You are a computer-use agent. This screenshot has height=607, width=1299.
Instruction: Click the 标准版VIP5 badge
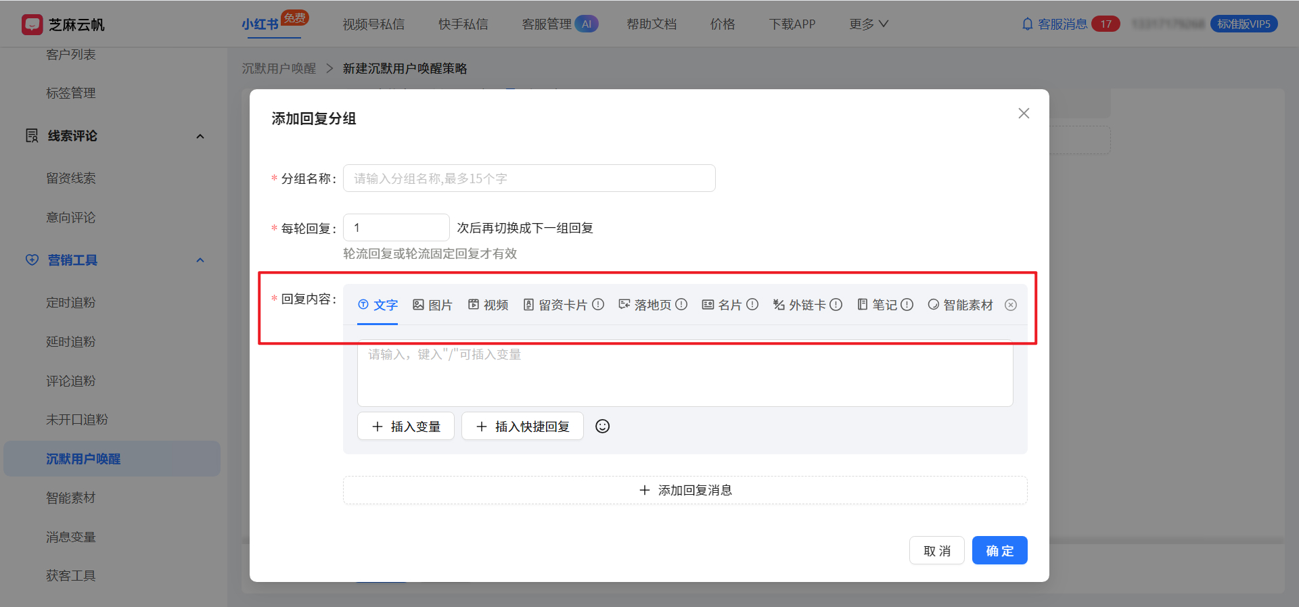coord(1244,24)
